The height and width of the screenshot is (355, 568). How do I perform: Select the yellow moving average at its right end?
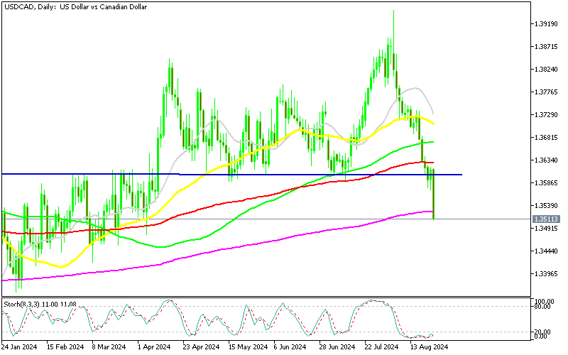coord(432,123)
